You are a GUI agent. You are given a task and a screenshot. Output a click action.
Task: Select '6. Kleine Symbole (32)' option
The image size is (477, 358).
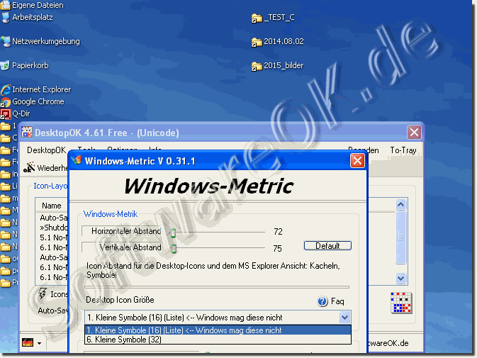(218, 340)
